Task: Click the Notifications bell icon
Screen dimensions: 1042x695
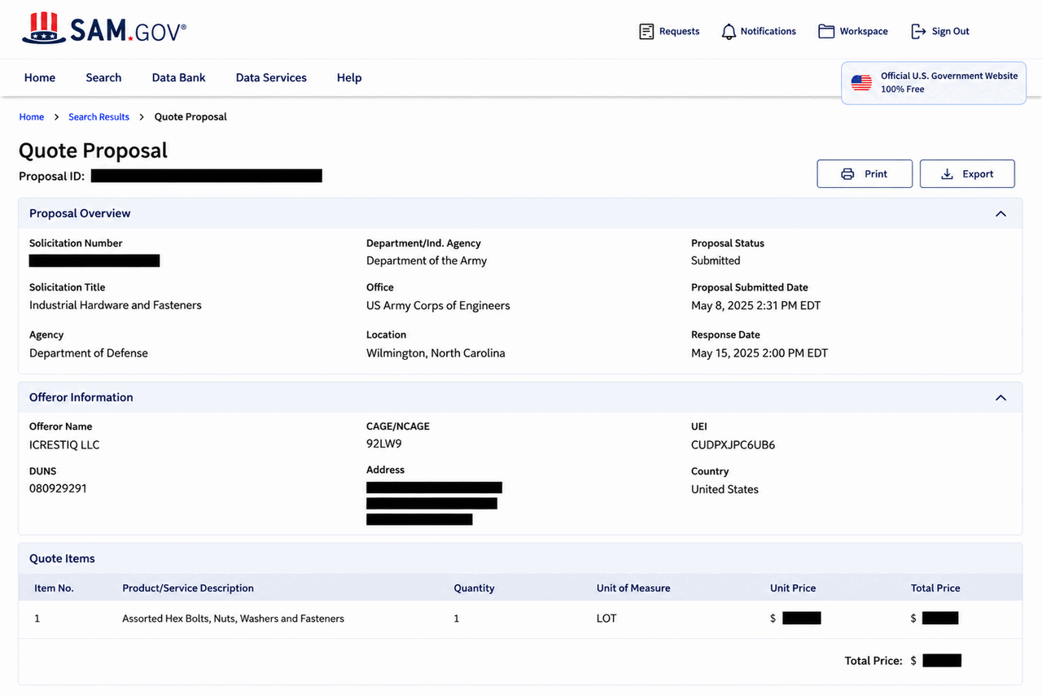Action: tap(729, 32)
